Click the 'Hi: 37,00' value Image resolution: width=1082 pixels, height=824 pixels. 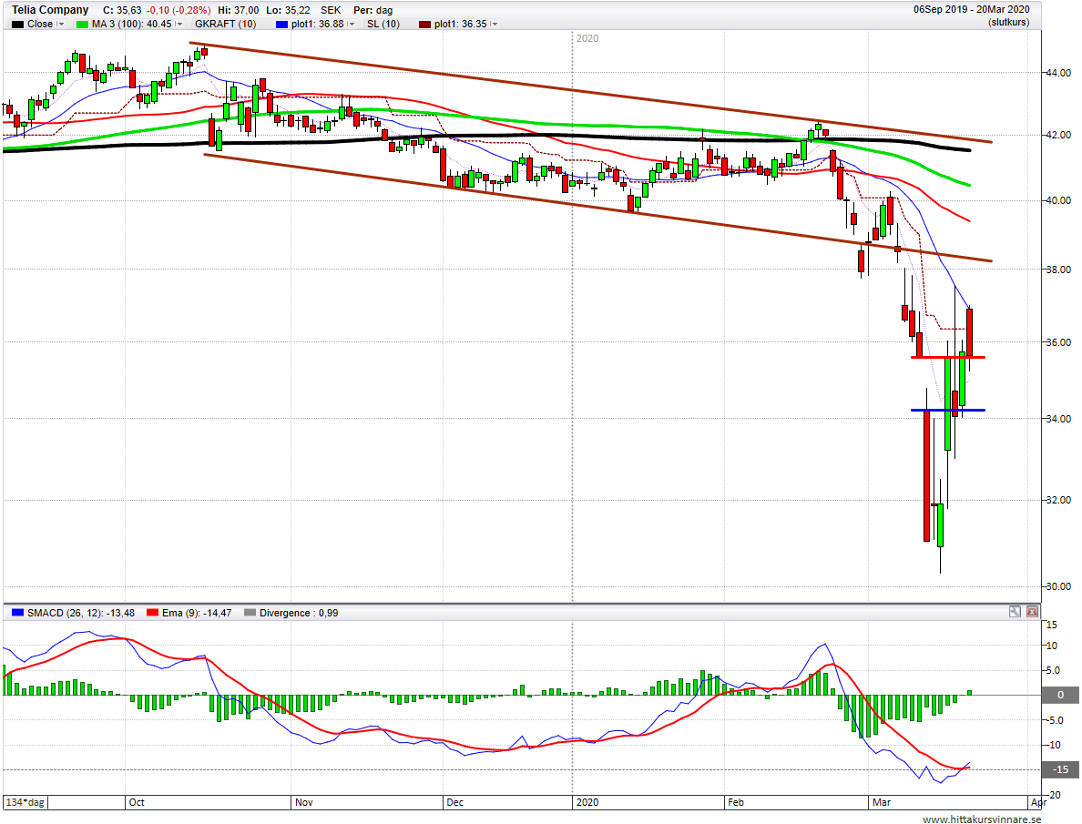pyautogui.click(x=238, y=10)
